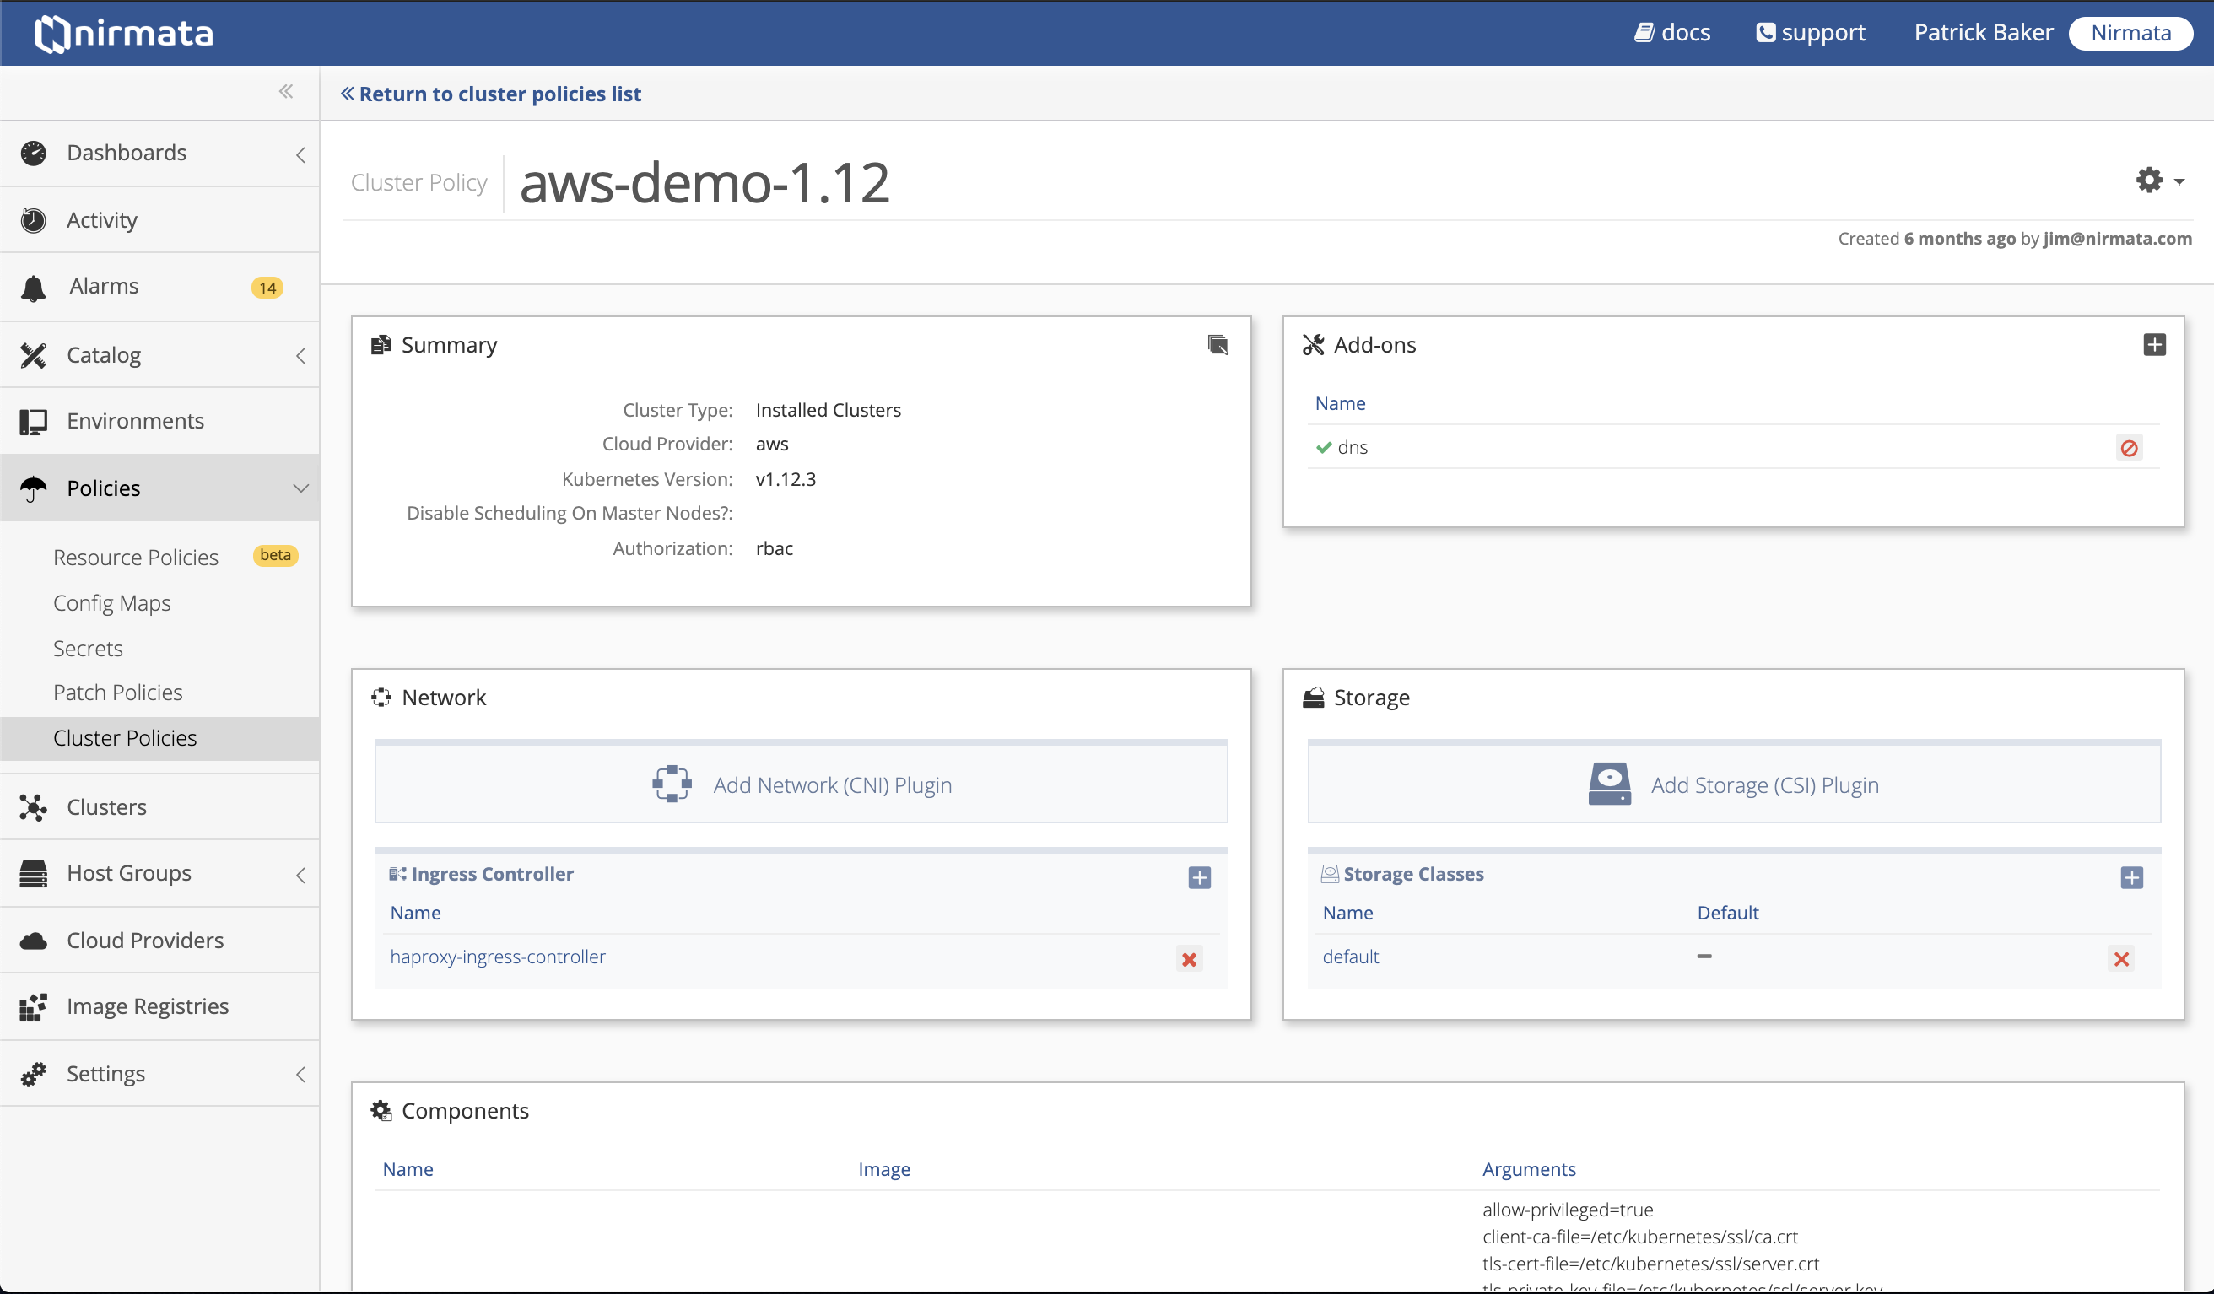Open the docs link

[1672, 33]
